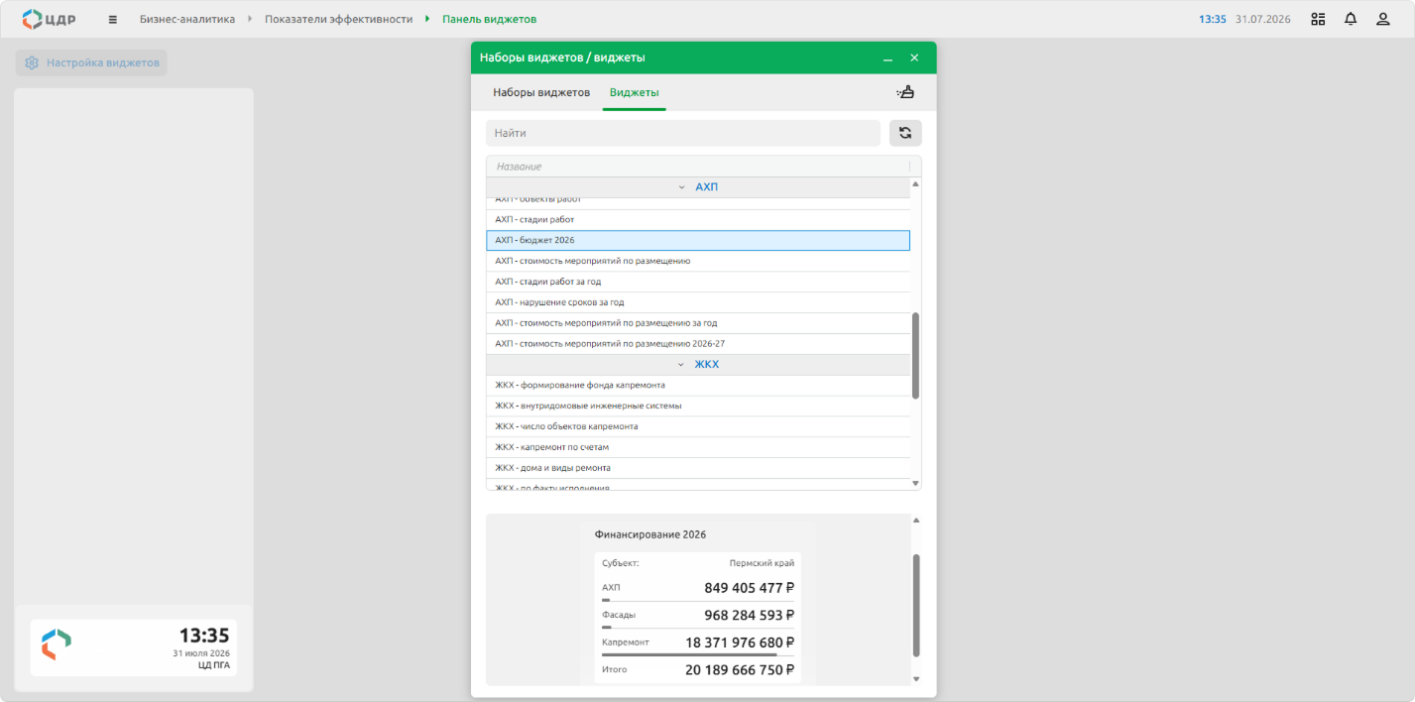
Task: Click the clear-filter brush icon in dialog
Action: [905, 92]
